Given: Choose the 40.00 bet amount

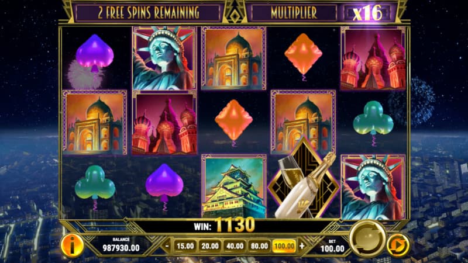Looking at the screenshot, I should point(235,246).
